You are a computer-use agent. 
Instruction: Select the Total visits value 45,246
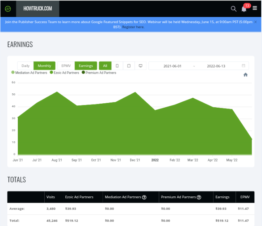click(x=52, y=220)
